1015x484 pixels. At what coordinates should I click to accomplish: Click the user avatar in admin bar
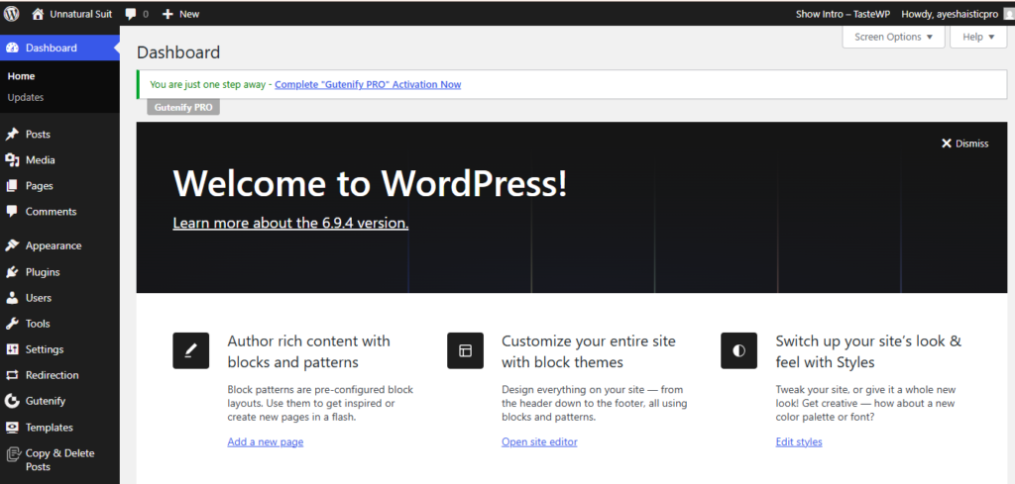click(1008, 14)
